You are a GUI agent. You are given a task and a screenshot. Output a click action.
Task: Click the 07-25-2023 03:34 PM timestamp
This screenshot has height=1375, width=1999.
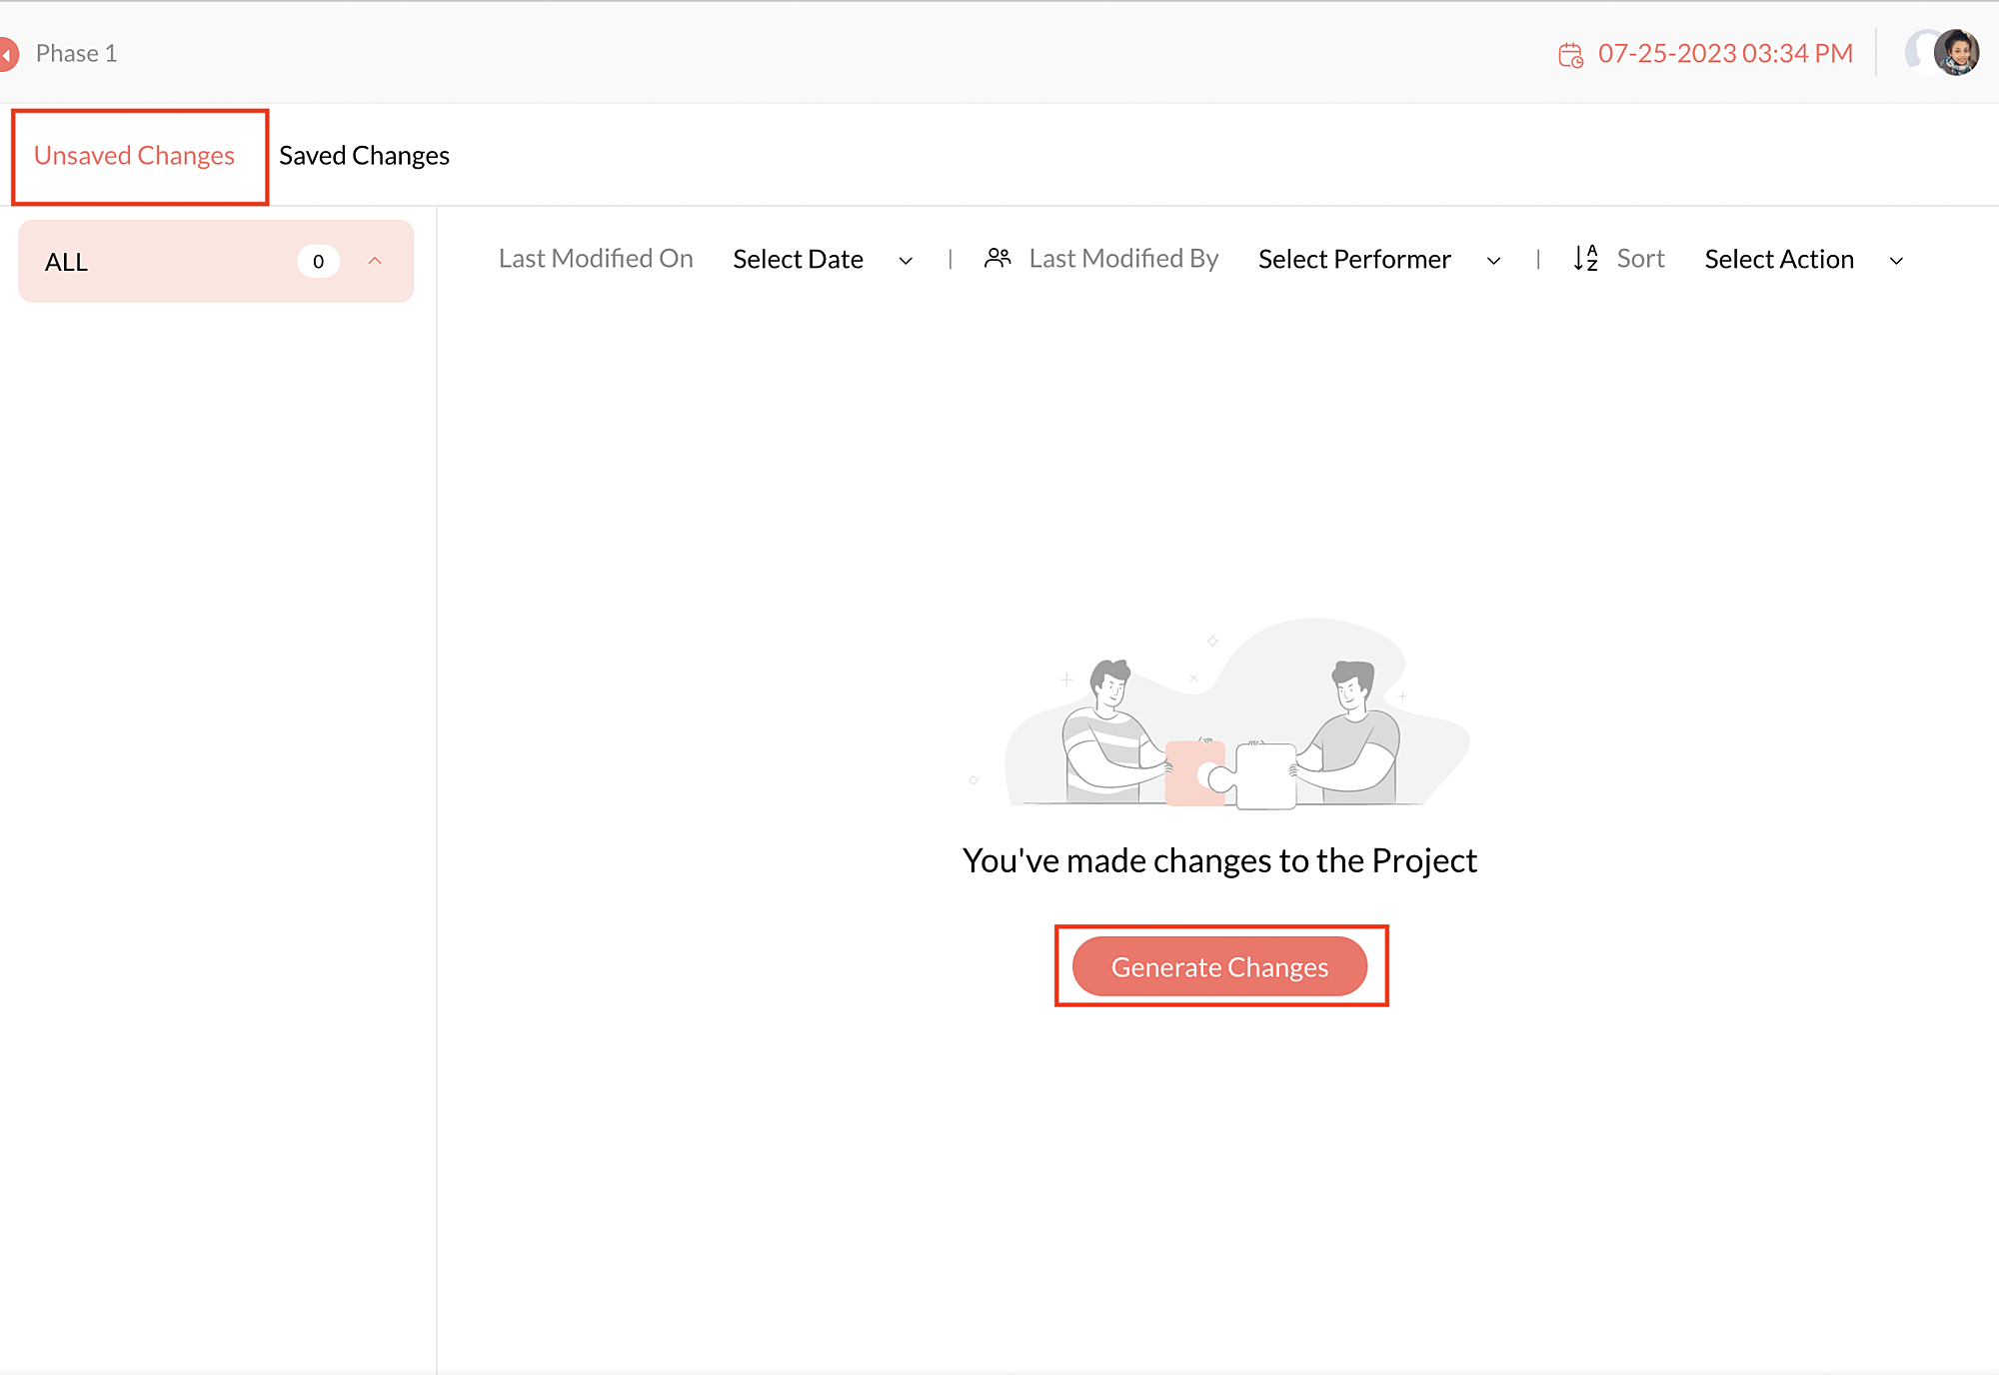(x=1725, y=54)
